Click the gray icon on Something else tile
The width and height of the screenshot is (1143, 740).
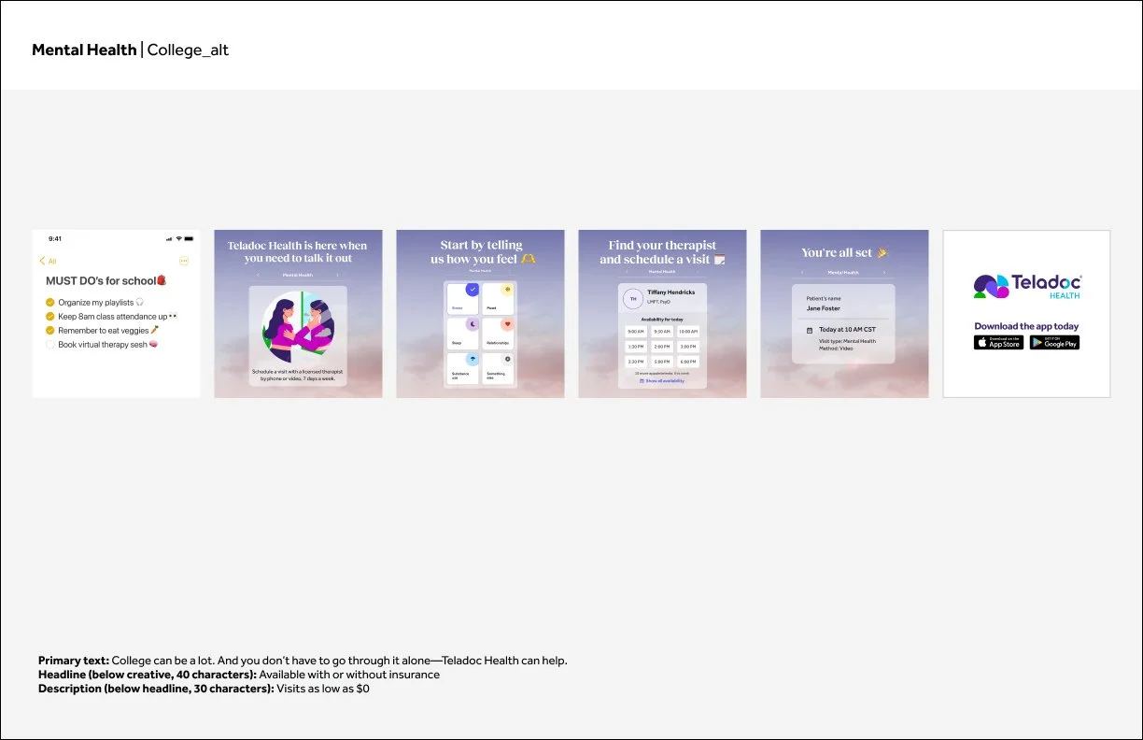coord(508,359)
